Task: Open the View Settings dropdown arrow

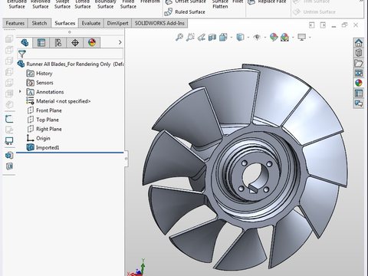Action: (x=310, y=38)
